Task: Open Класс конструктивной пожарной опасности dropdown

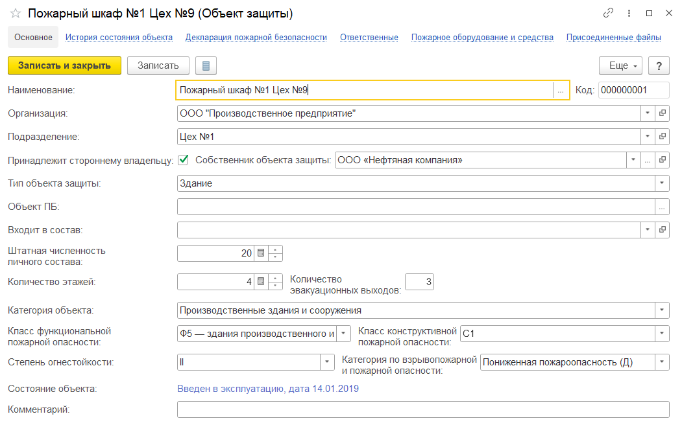Action: (662, 334)
